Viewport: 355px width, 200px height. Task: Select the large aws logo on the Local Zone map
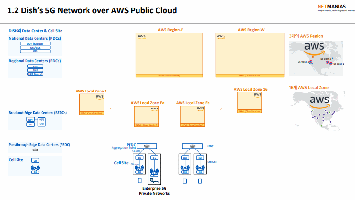[x=320, y=102]
